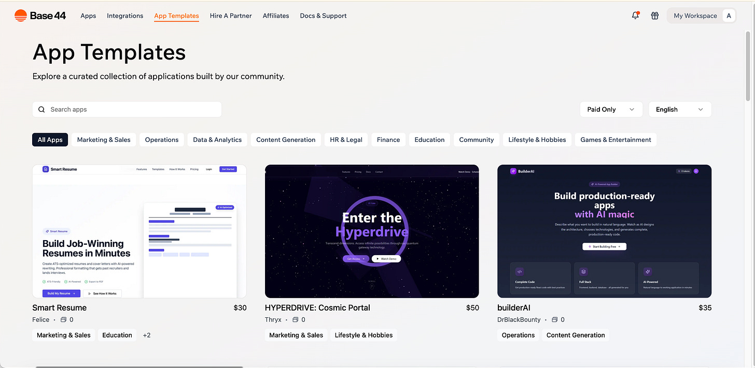Click Operations tag on builderAI card
755x368 pixels.
coord(518,335)
